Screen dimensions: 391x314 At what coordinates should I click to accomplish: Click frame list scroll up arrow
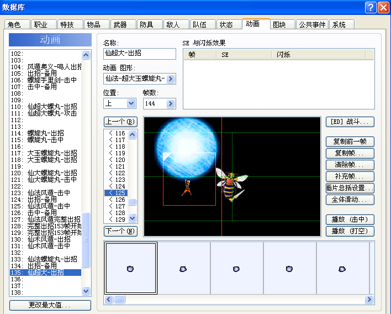click(x=133, y=135)
